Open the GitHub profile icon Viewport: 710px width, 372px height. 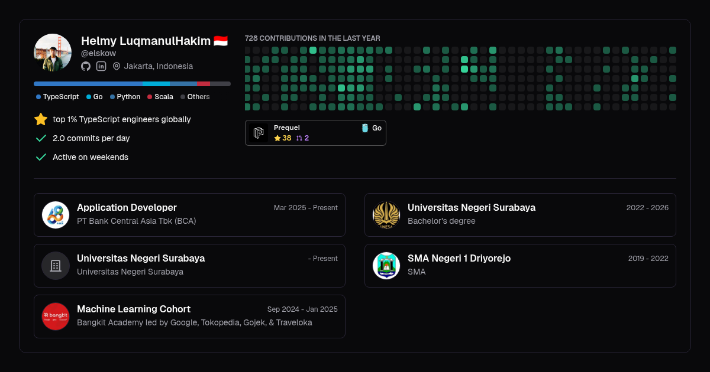[86, 66]
